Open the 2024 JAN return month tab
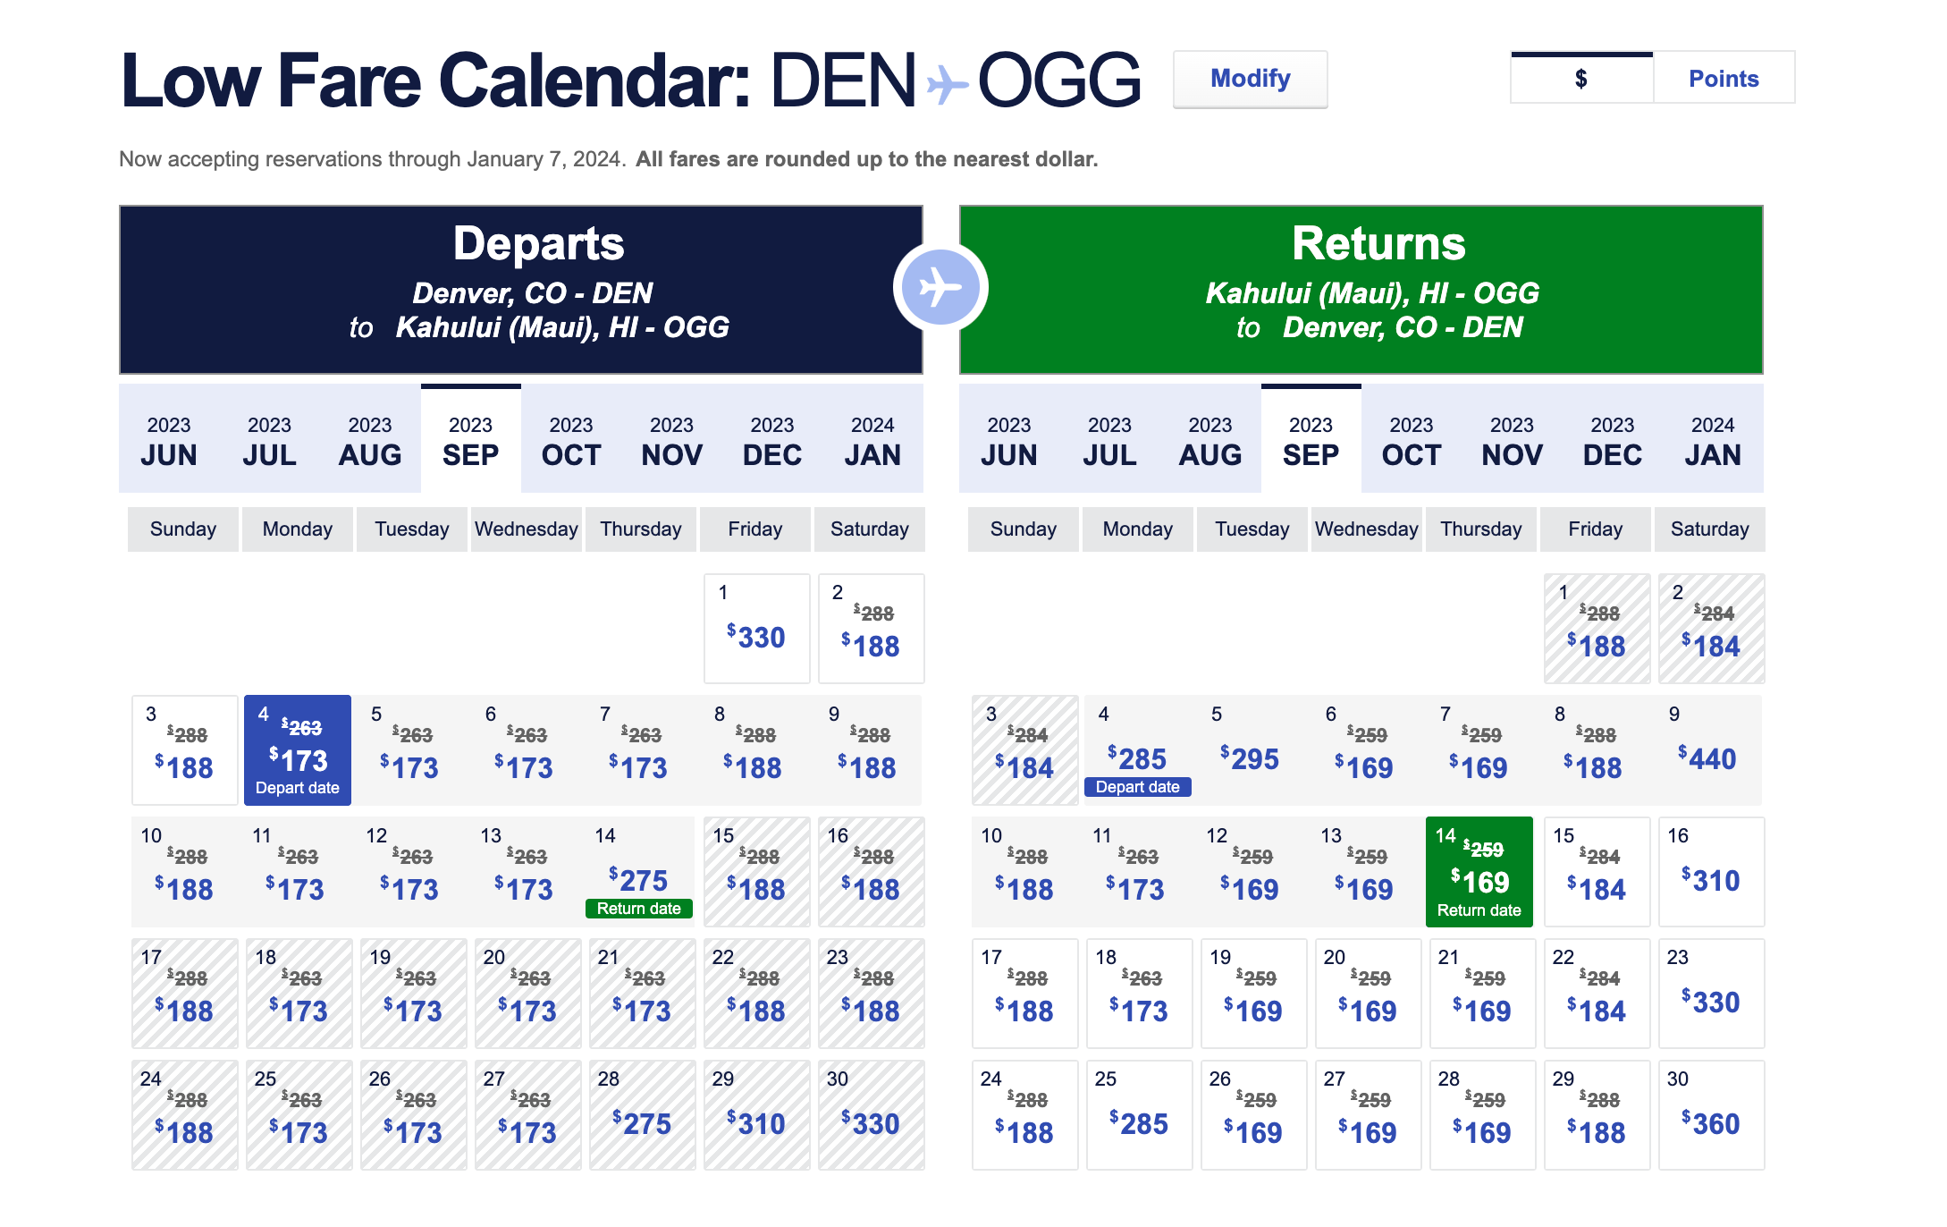Viewport: 1947px width, 1227px height. [x=1712, y=440]
